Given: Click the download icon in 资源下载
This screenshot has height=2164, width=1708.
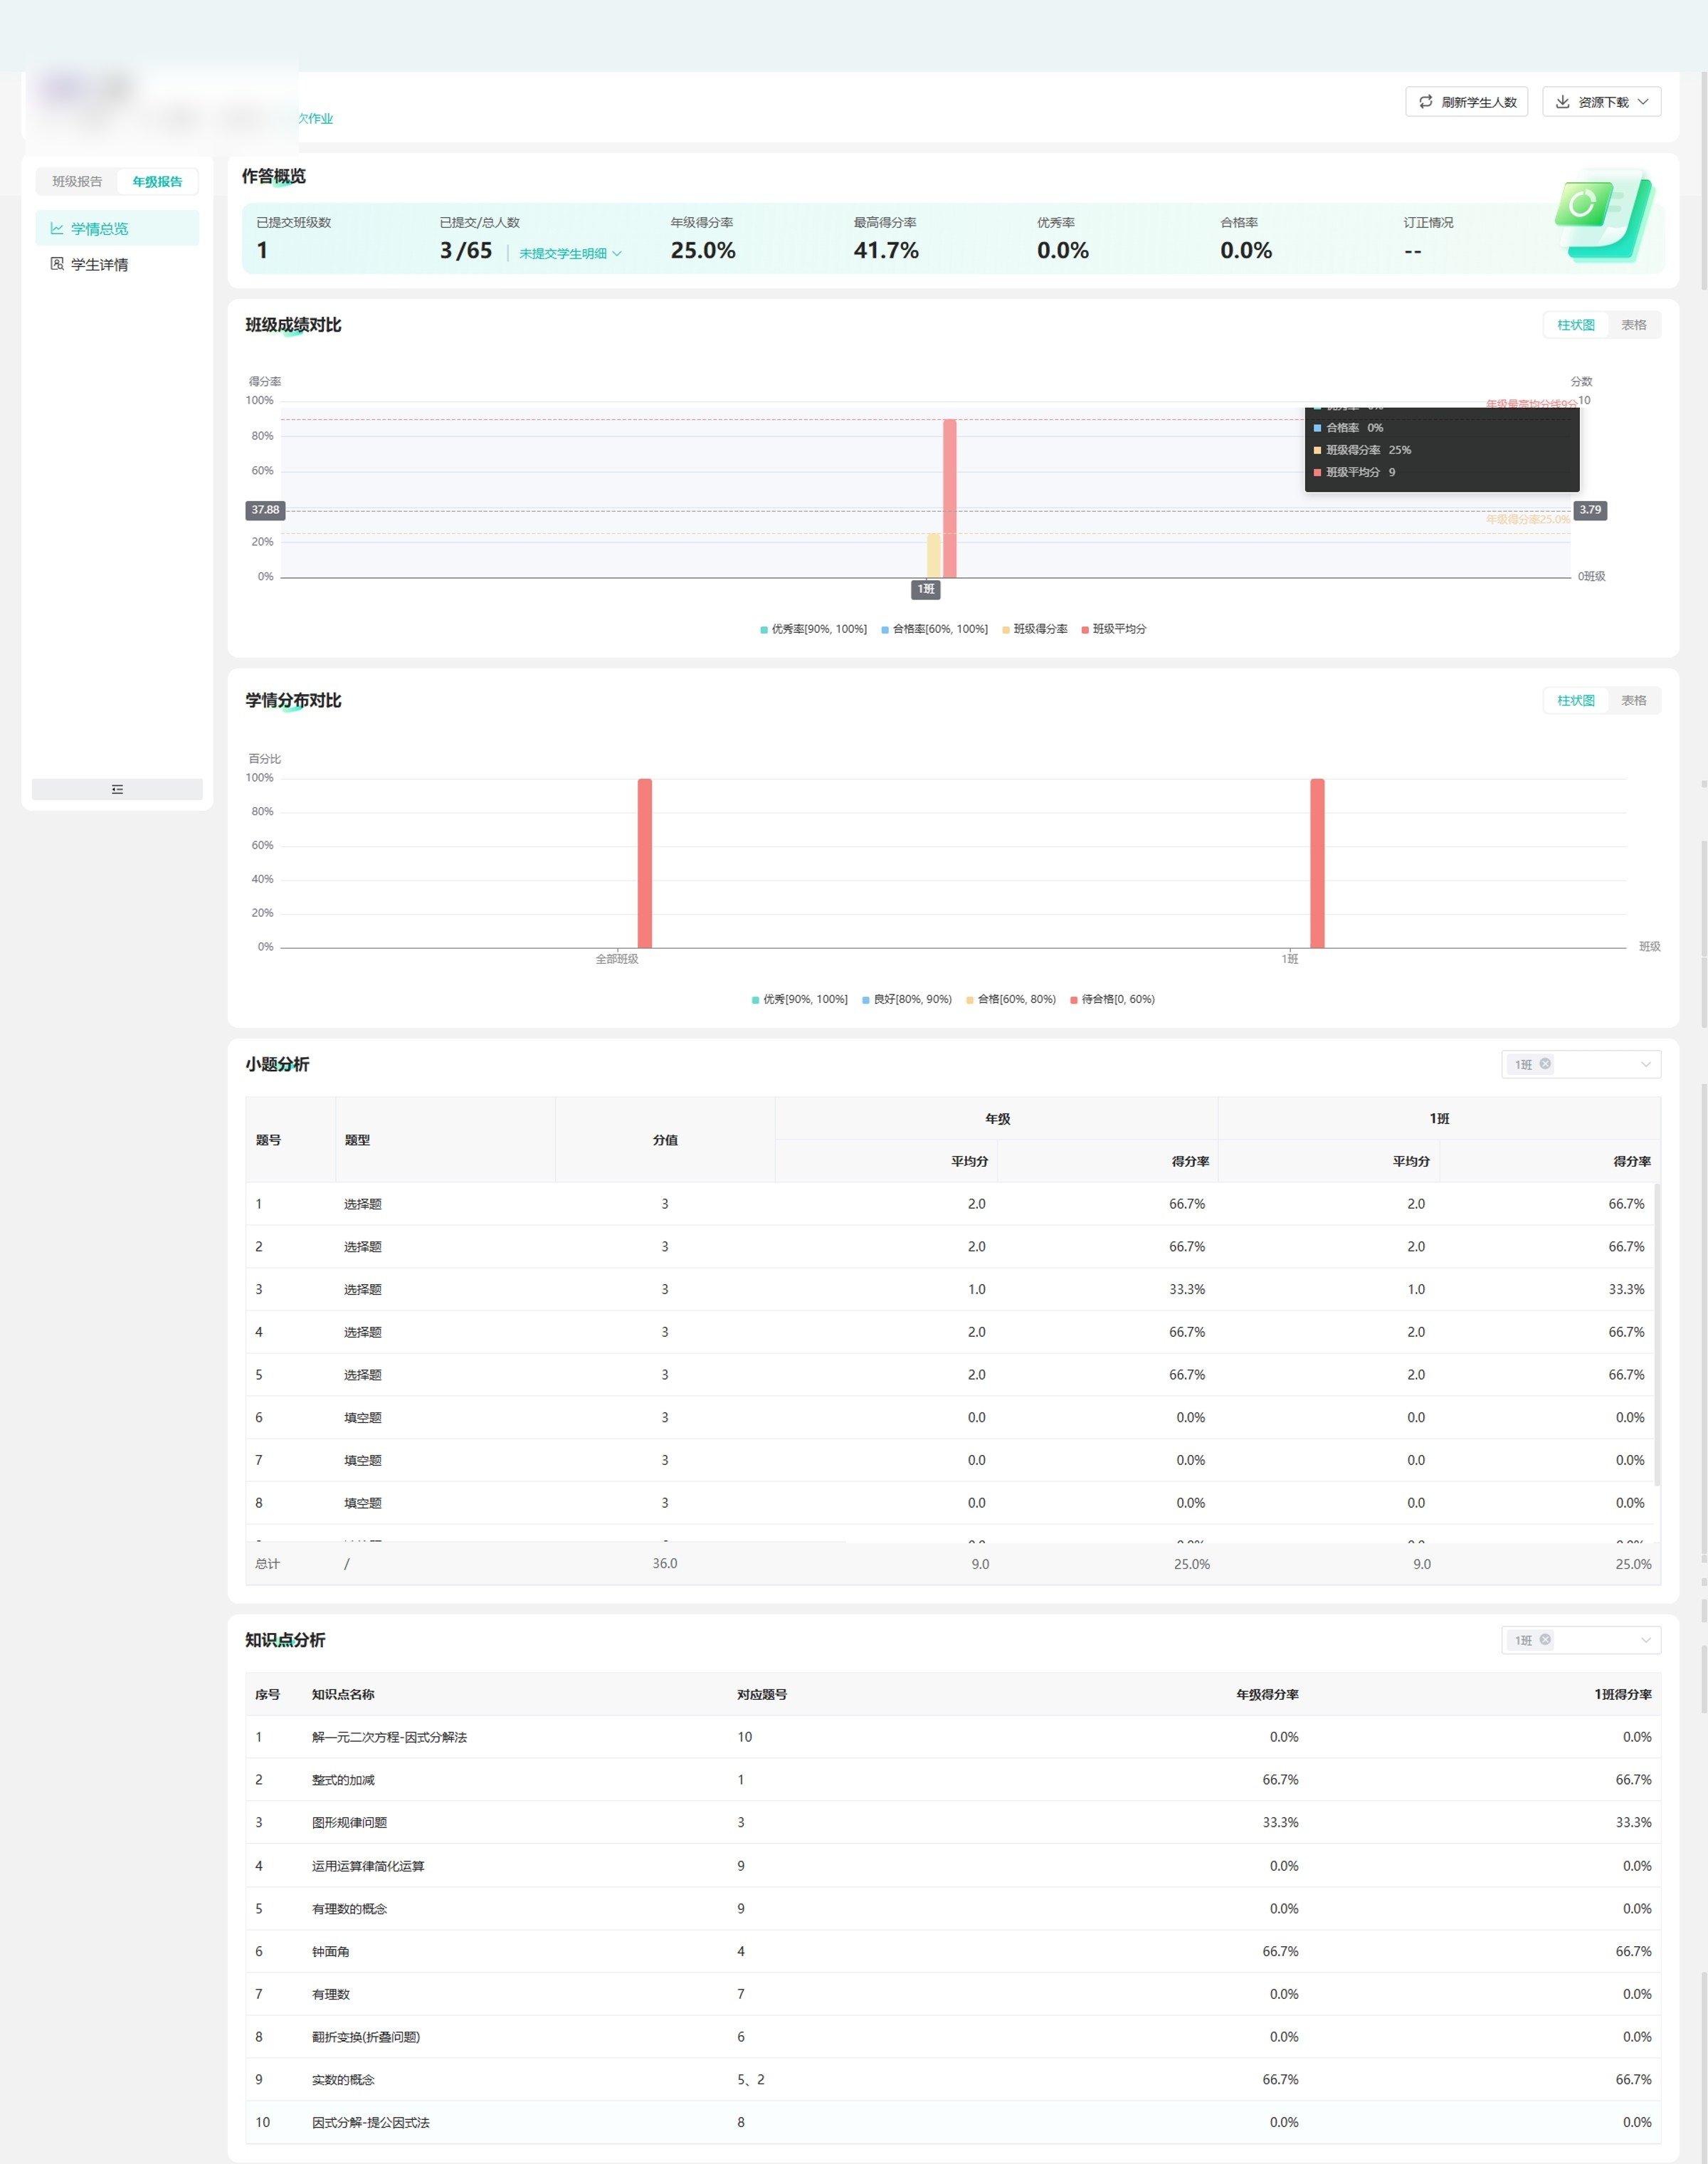Looking at the screenshot, I should 1562,102.
